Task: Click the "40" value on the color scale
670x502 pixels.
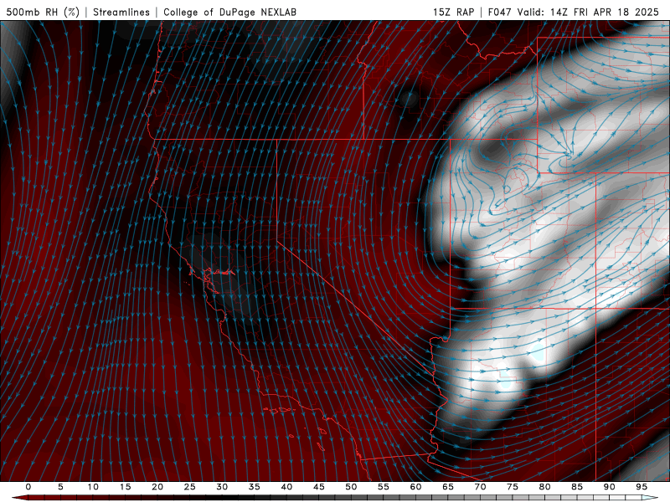Action: pos(286,487)
